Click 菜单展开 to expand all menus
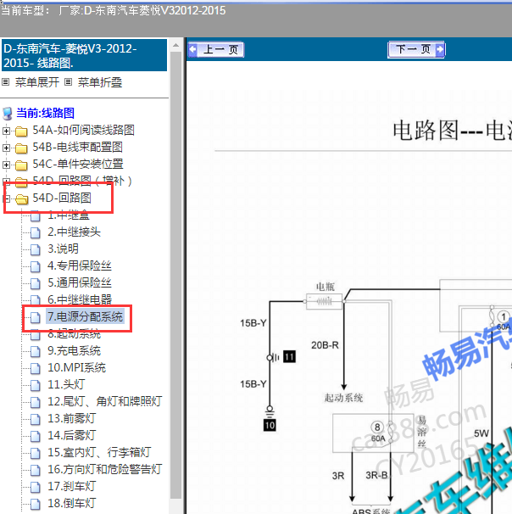Screen dimensions: 512x514 tap(37, 82)
